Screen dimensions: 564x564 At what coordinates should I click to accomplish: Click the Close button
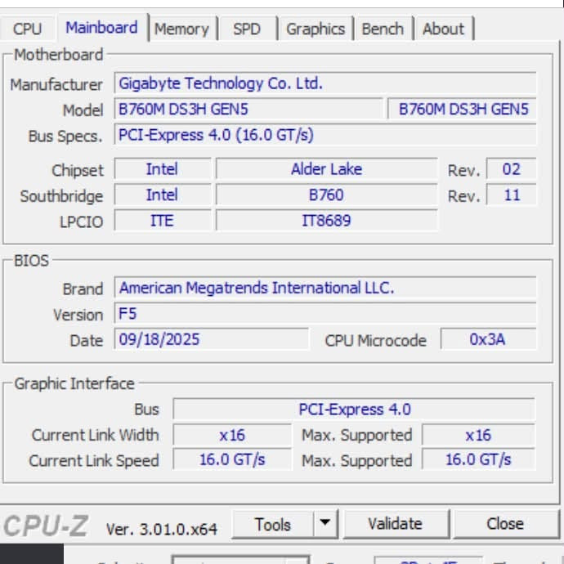(505, 524)
